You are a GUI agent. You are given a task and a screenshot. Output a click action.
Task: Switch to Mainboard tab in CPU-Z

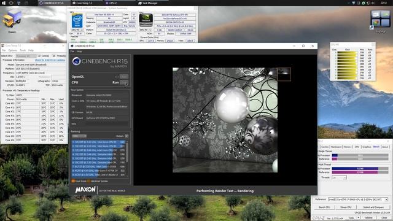tap(336, 147)
